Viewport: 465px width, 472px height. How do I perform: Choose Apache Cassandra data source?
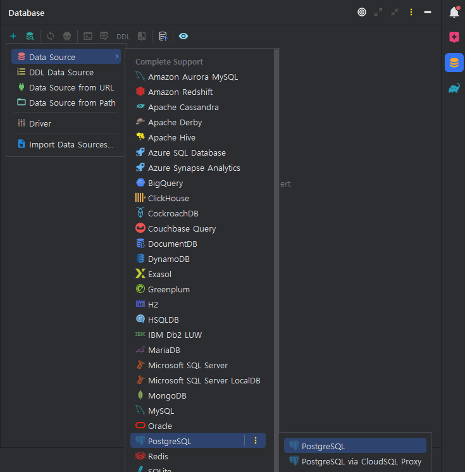(x=198, y=107)
